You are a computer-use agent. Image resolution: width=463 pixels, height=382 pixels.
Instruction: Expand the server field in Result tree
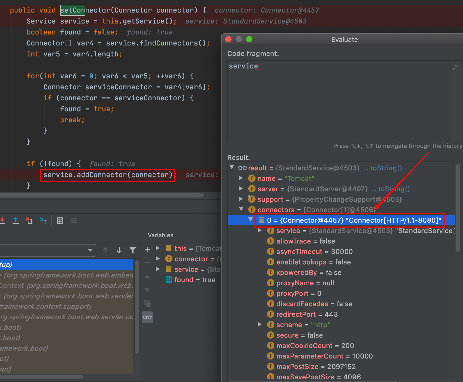pyautogui.click(x=241, y=189)
